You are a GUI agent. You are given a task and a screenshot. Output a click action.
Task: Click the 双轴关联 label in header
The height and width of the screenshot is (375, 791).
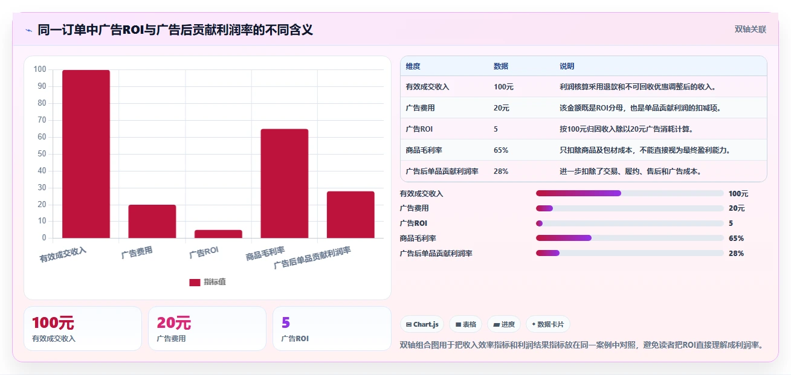click(x=751, y=29)
